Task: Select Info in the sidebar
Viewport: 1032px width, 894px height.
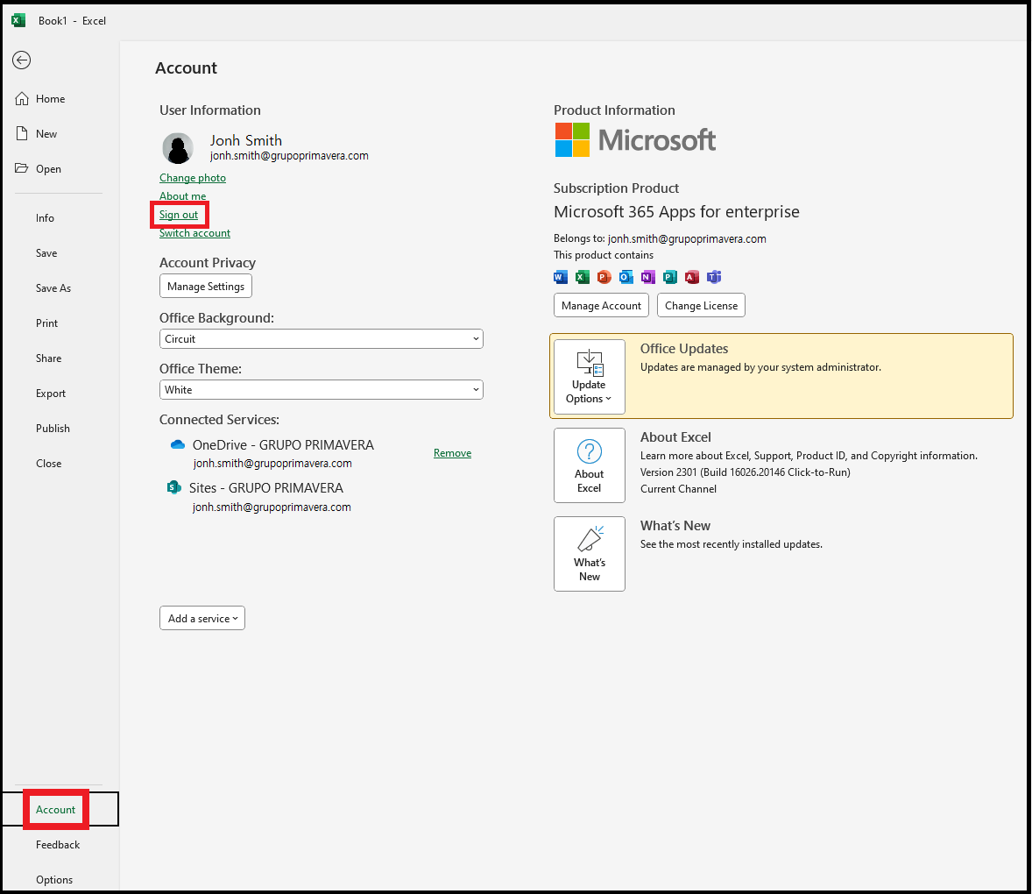Action: click(x=45, y=218)
